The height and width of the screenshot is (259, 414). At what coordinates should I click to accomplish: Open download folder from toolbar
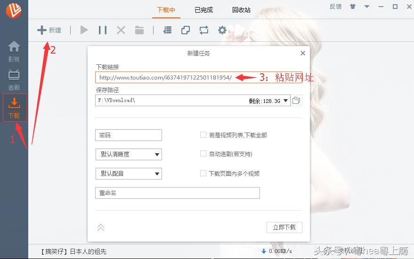click(x=139, y=30)
